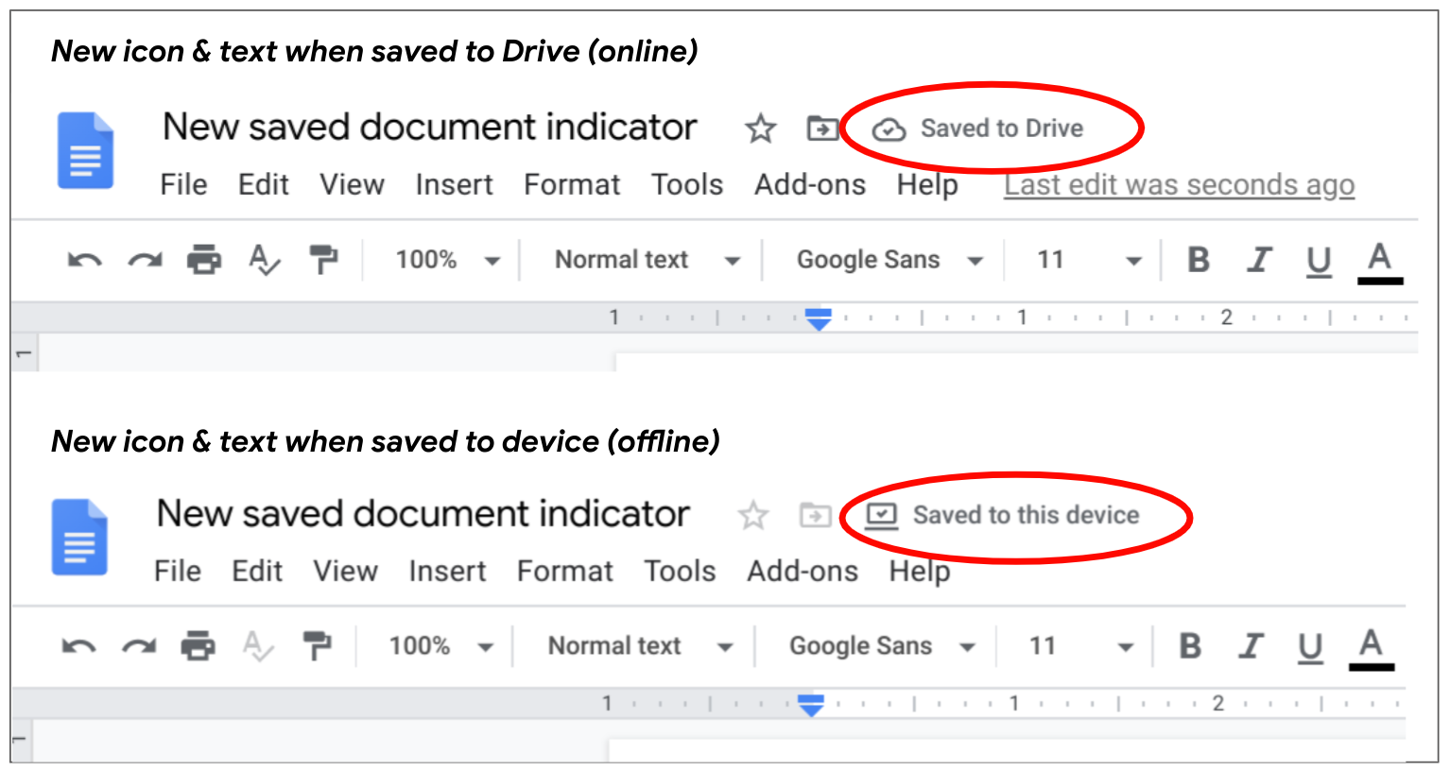This screenshot has height=771, width=1450.
Task: Open the Google Sans font dropdown in the offline toolbar
Action: click(882, 646)
